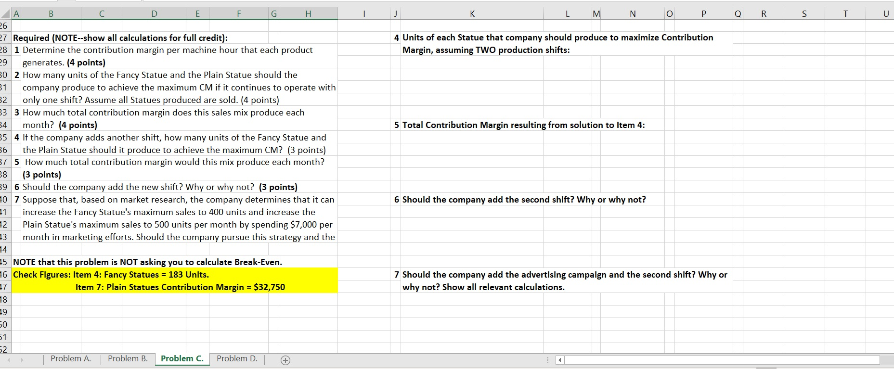This screenshot has width=894, height=369.
Task: Select row 50 header
Action: pyautogui.click(x=5, y=324)
